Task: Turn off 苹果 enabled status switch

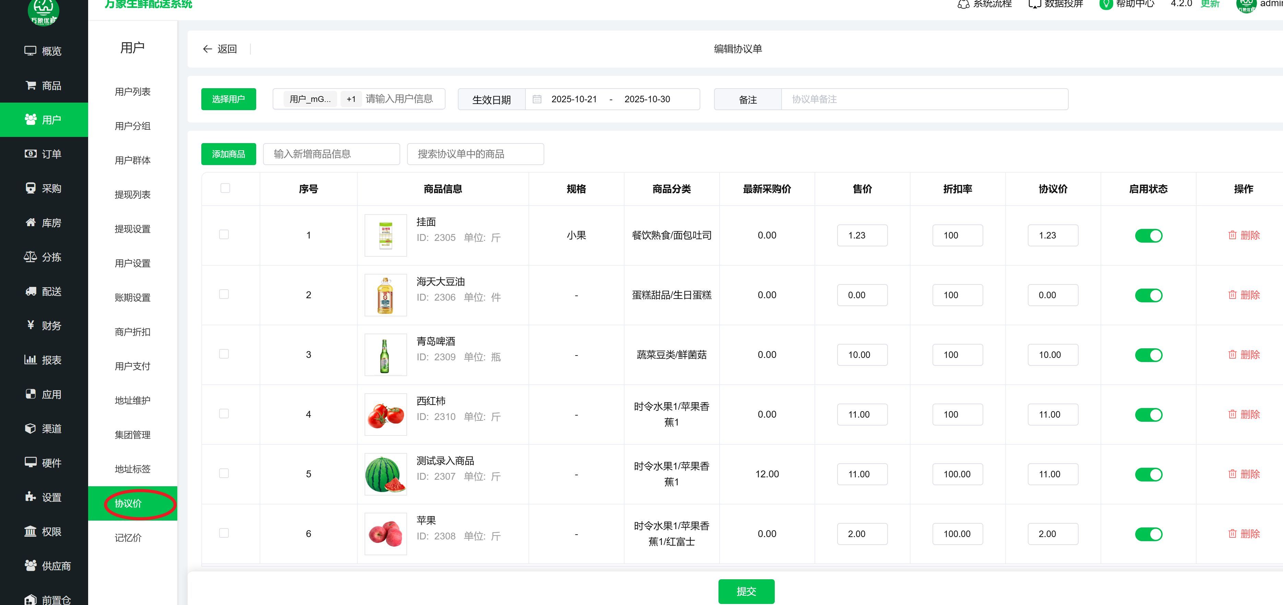Action: (x=1149, y=534)
